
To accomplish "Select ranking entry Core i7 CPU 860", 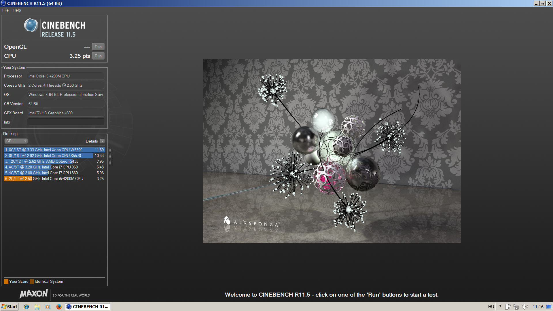I will (x=54, y=173).
